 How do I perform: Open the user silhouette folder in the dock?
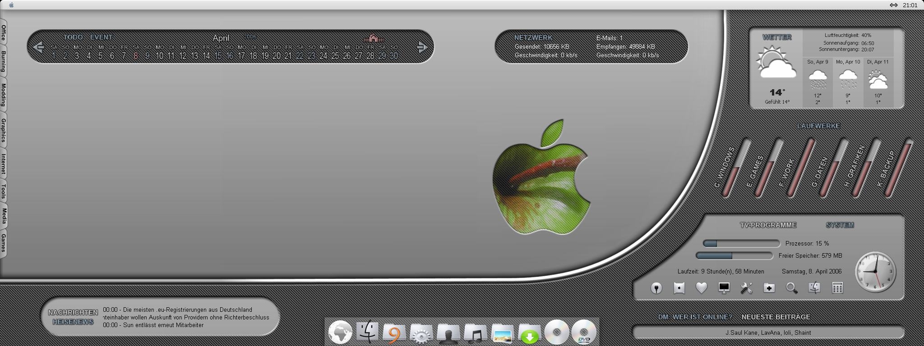point(448,334)
